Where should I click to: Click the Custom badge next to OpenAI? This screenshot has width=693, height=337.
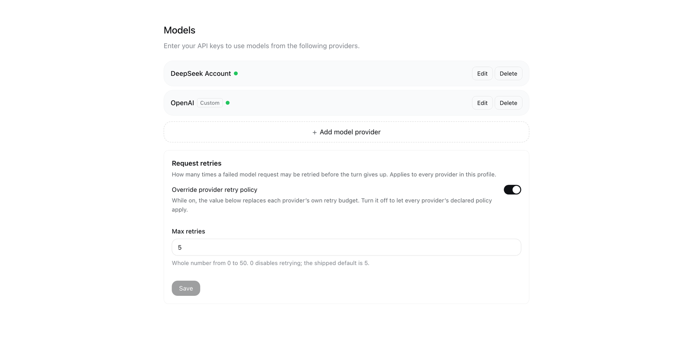210,103
